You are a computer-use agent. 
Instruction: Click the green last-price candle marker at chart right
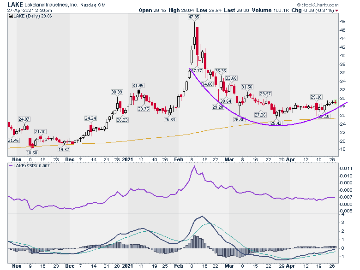pos(336,102)
